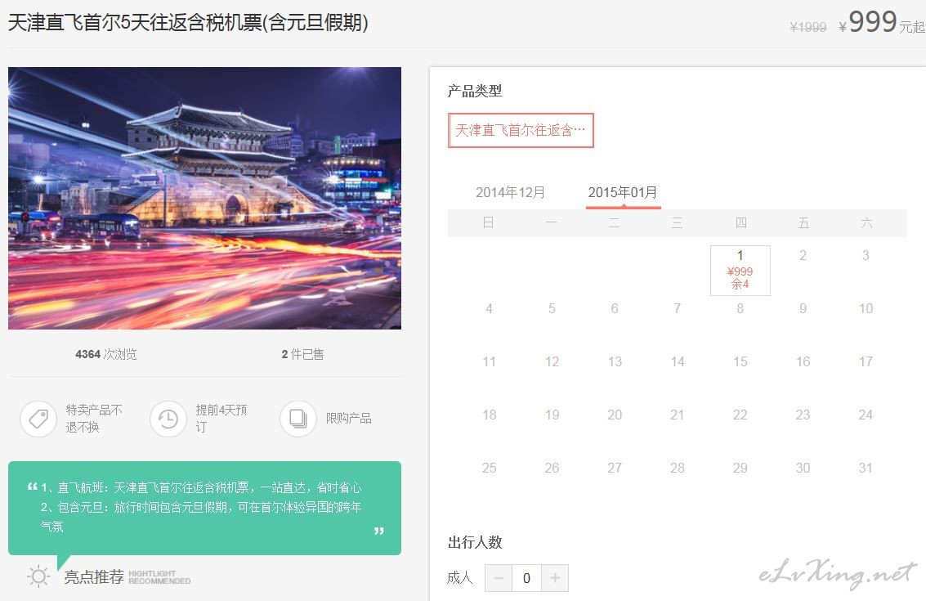
Task: Click calendar date 2 in January
Action: tap(803, 255)
